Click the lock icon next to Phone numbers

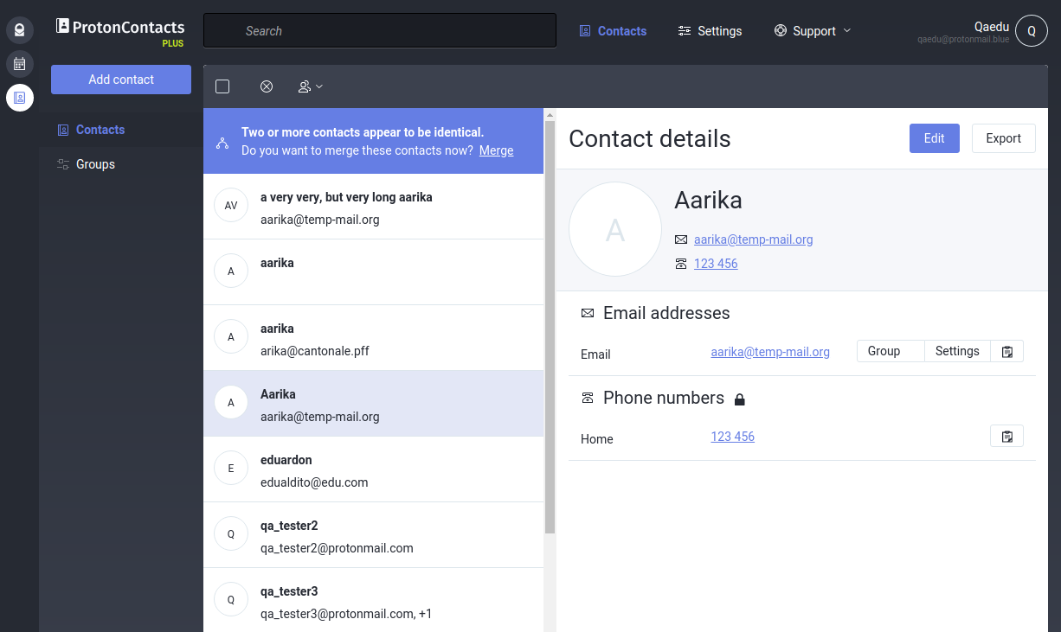click(740, 399)
